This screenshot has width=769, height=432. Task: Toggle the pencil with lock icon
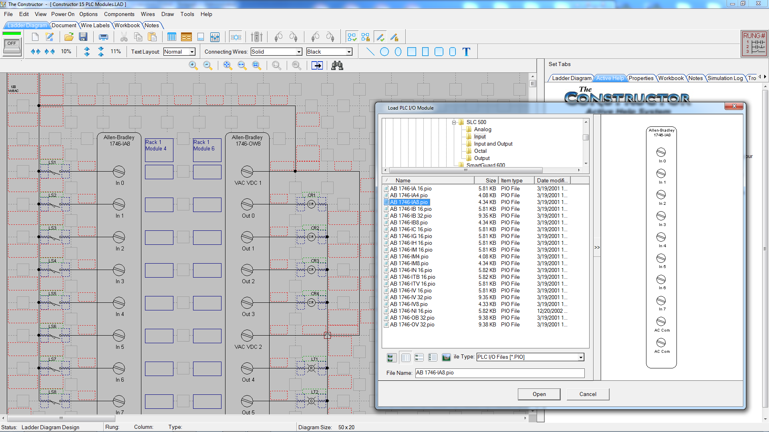coord(395,37)
